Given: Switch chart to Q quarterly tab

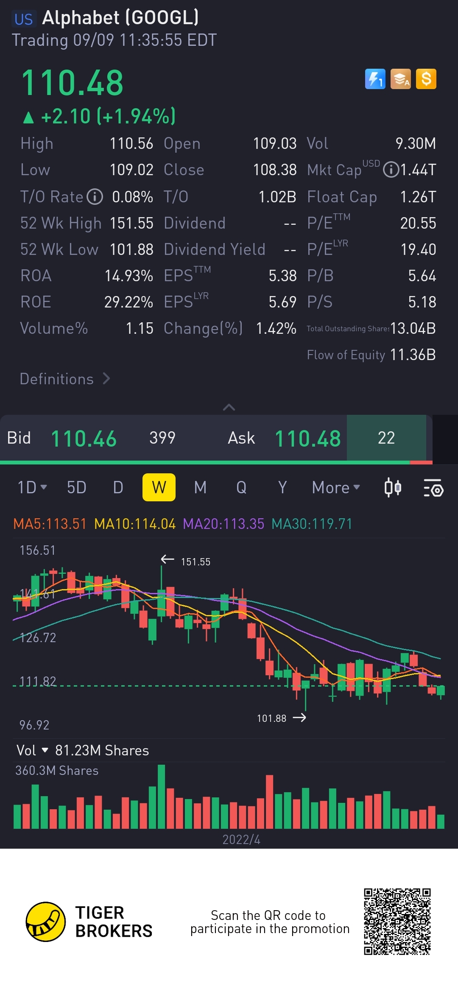Looking at the screenshot, I should (241, 488).
